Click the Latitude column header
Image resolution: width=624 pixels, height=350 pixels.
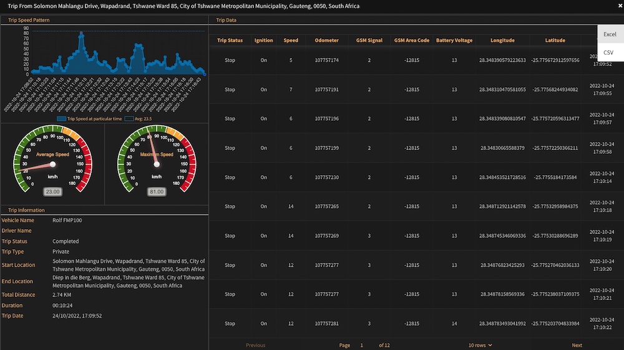point(555,40)
